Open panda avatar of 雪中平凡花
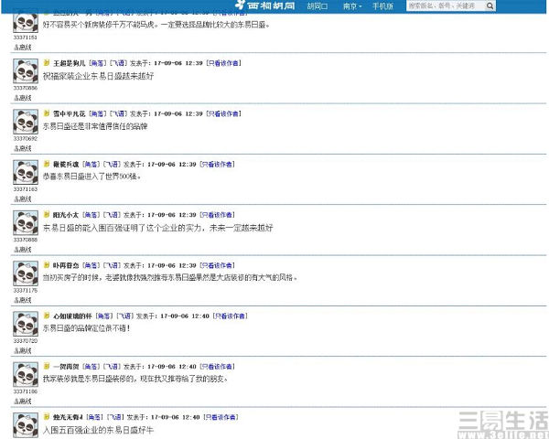 tap(26, 122)
